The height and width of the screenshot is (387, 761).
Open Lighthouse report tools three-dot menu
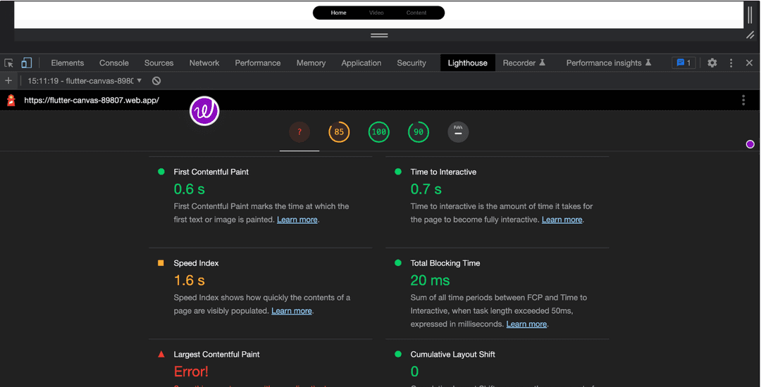(x=743, y=101)
